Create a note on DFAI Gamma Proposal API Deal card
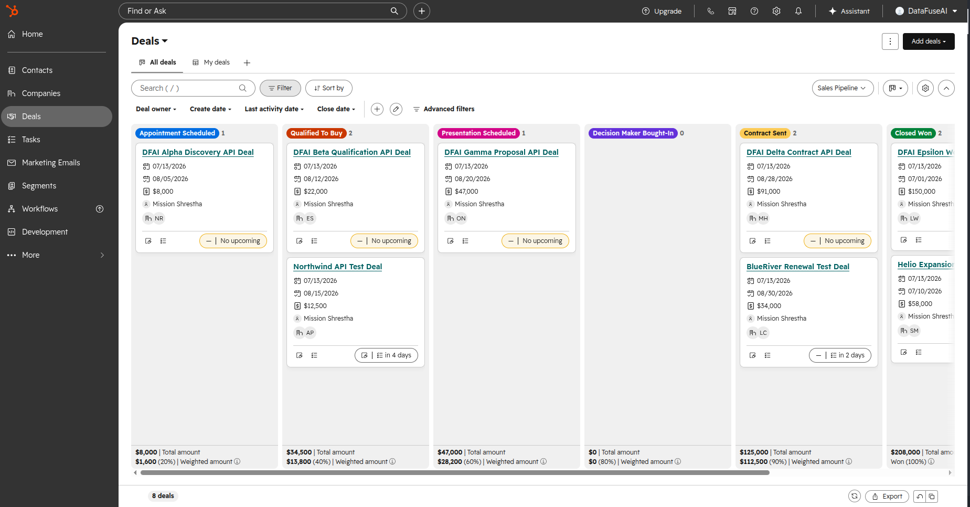 tap(451, 241)
